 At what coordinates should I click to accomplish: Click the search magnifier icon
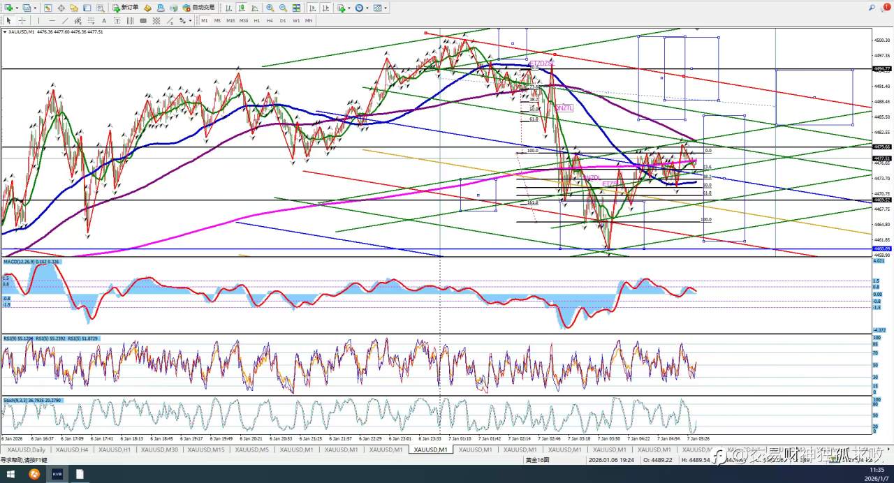[x=872, y=8]
